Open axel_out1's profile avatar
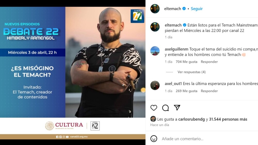This screenshot has width=258, height=145. coord(155,86)
